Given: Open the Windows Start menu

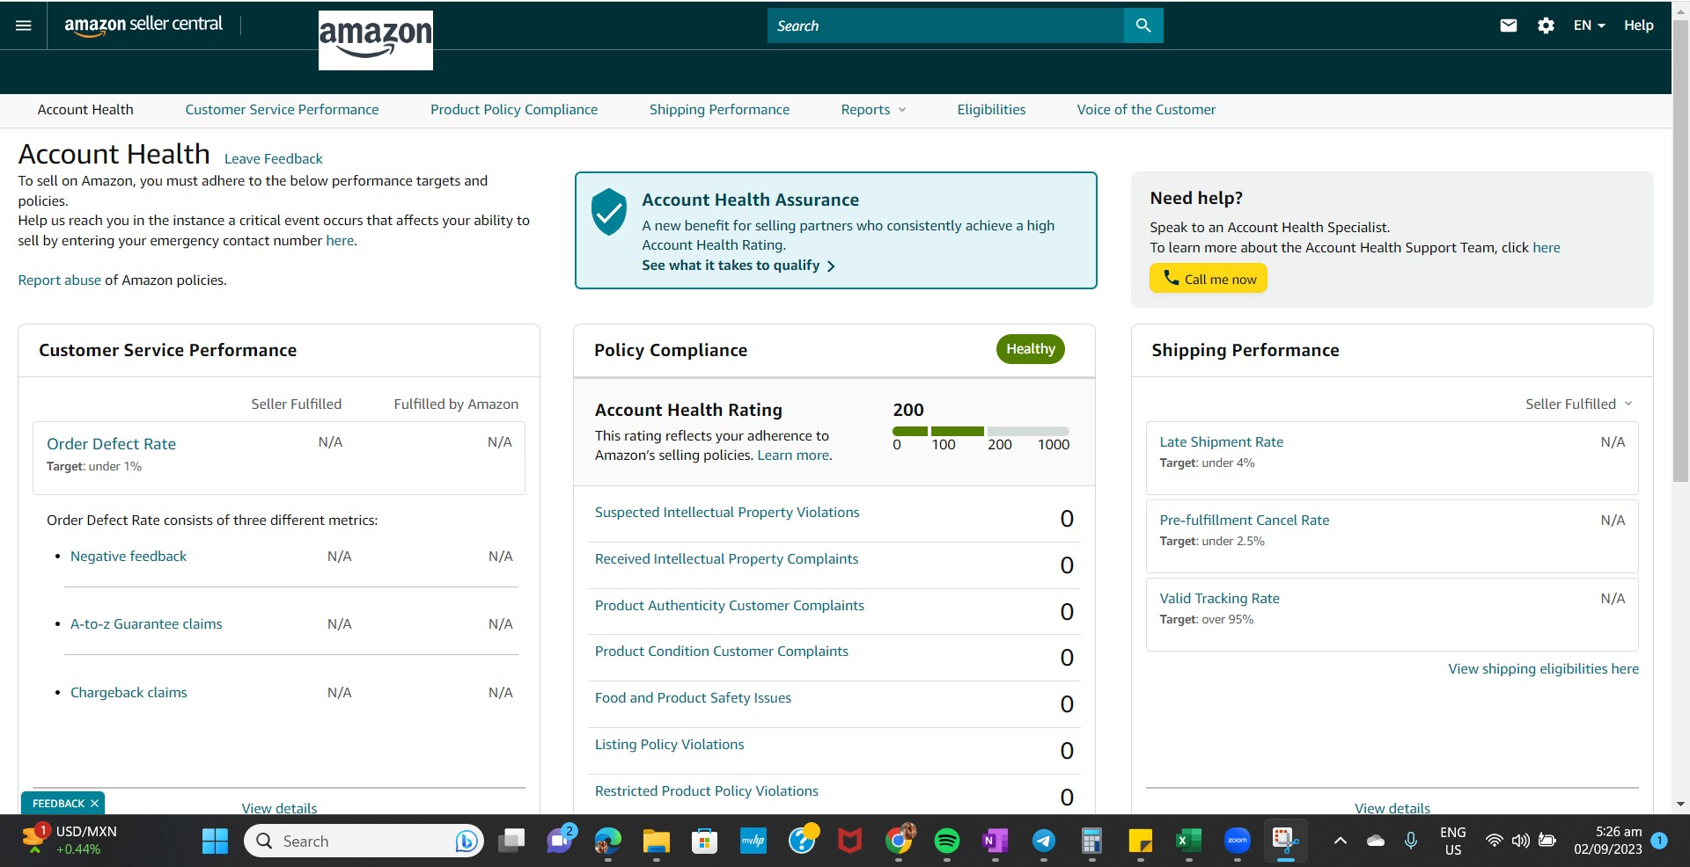Looking at the screenshot, I should point(215,841).
